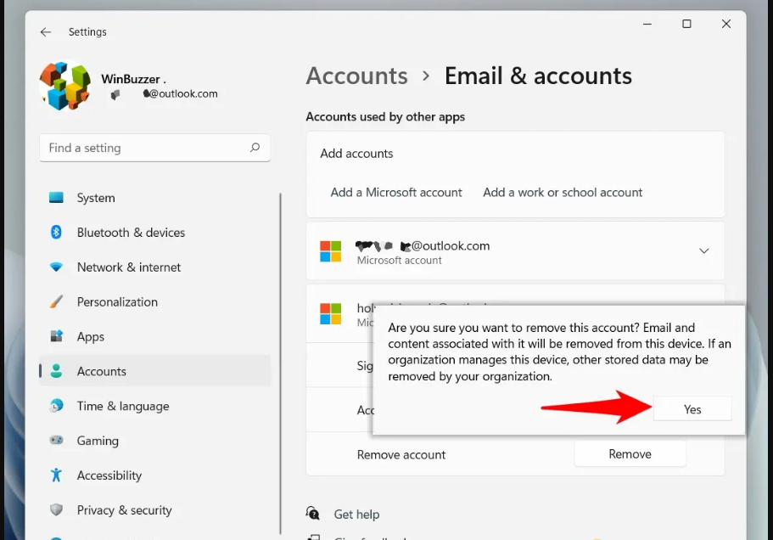
Task: Click the Personalization paintbrush icon
Action: tap(56, 301)
